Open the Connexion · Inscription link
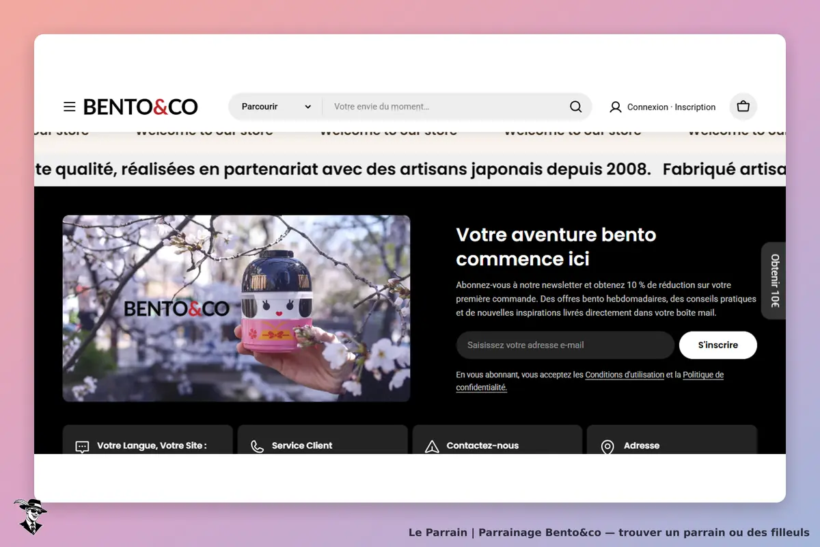The width and height of the screenshot is (820, 547). (672, 107)
